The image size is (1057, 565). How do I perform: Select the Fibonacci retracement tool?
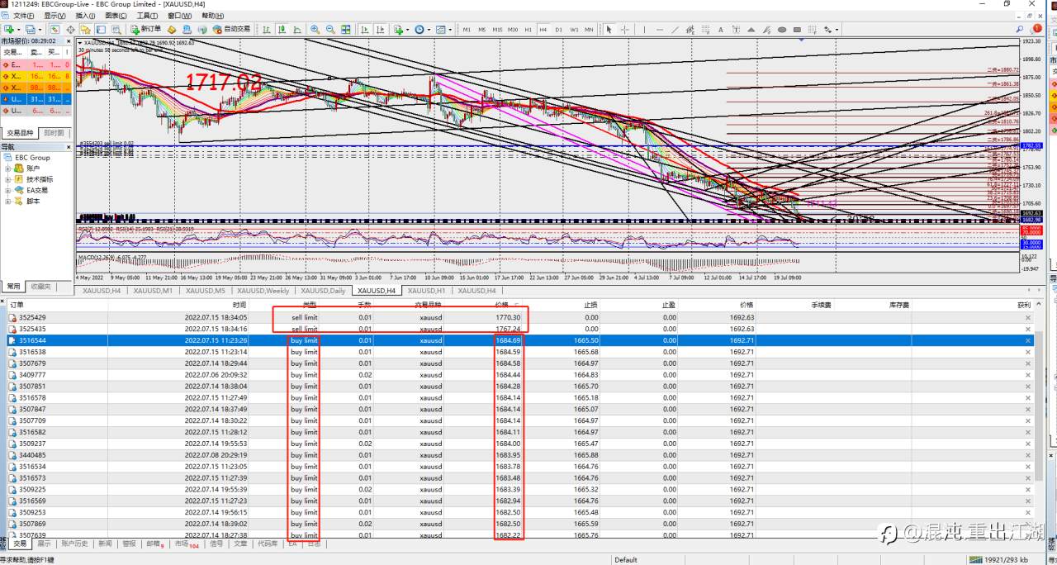click(x=704, y=30)
